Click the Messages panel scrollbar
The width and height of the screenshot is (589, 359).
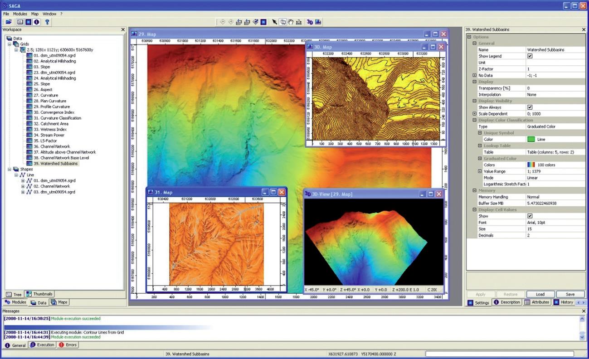tap(582, 328)
